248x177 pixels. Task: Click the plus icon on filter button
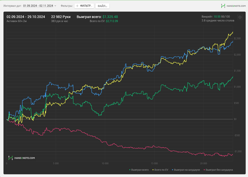(x=77, y=6)
